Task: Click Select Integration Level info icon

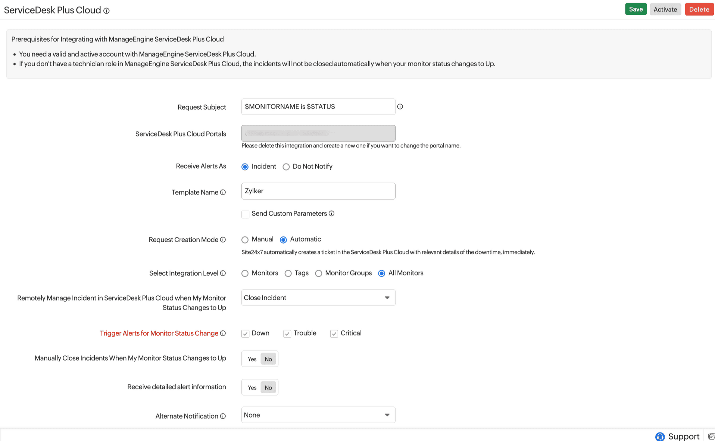Action: (x=223, y=273)
